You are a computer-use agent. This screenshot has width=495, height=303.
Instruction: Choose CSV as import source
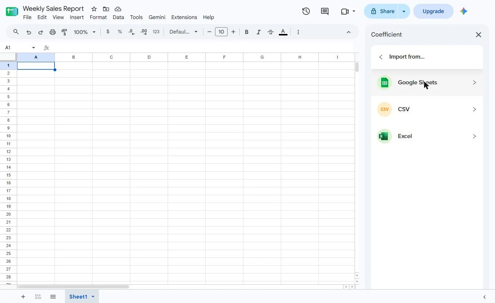(427, 109)
